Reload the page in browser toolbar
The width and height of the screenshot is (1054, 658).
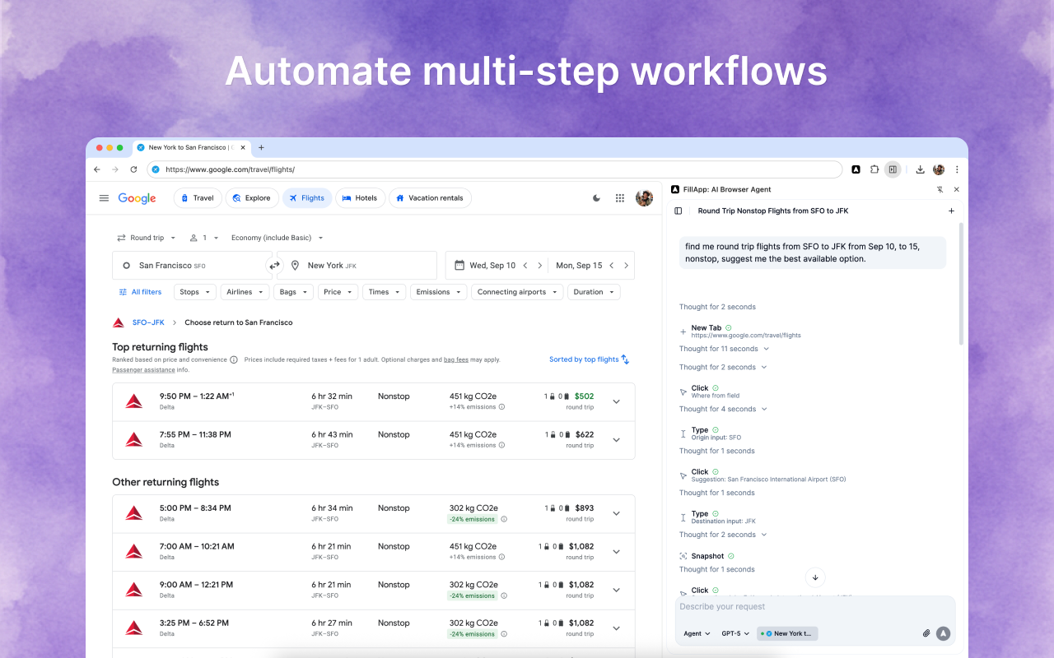133,169
